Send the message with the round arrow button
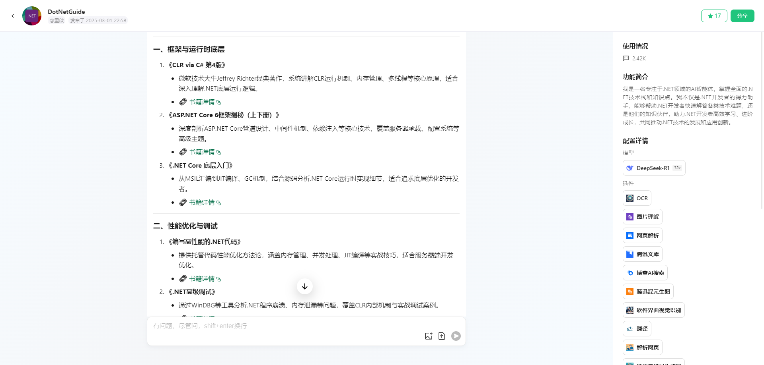Screen dimensions: 764x365 coord(456,336)
